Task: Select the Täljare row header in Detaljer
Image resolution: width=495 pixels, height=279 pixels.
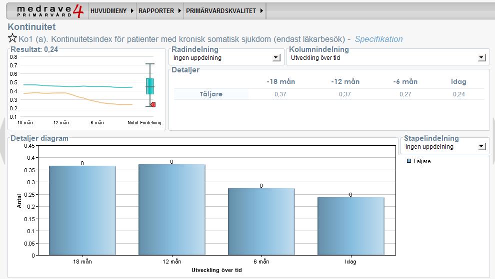Action: click(x=211, y=94)
